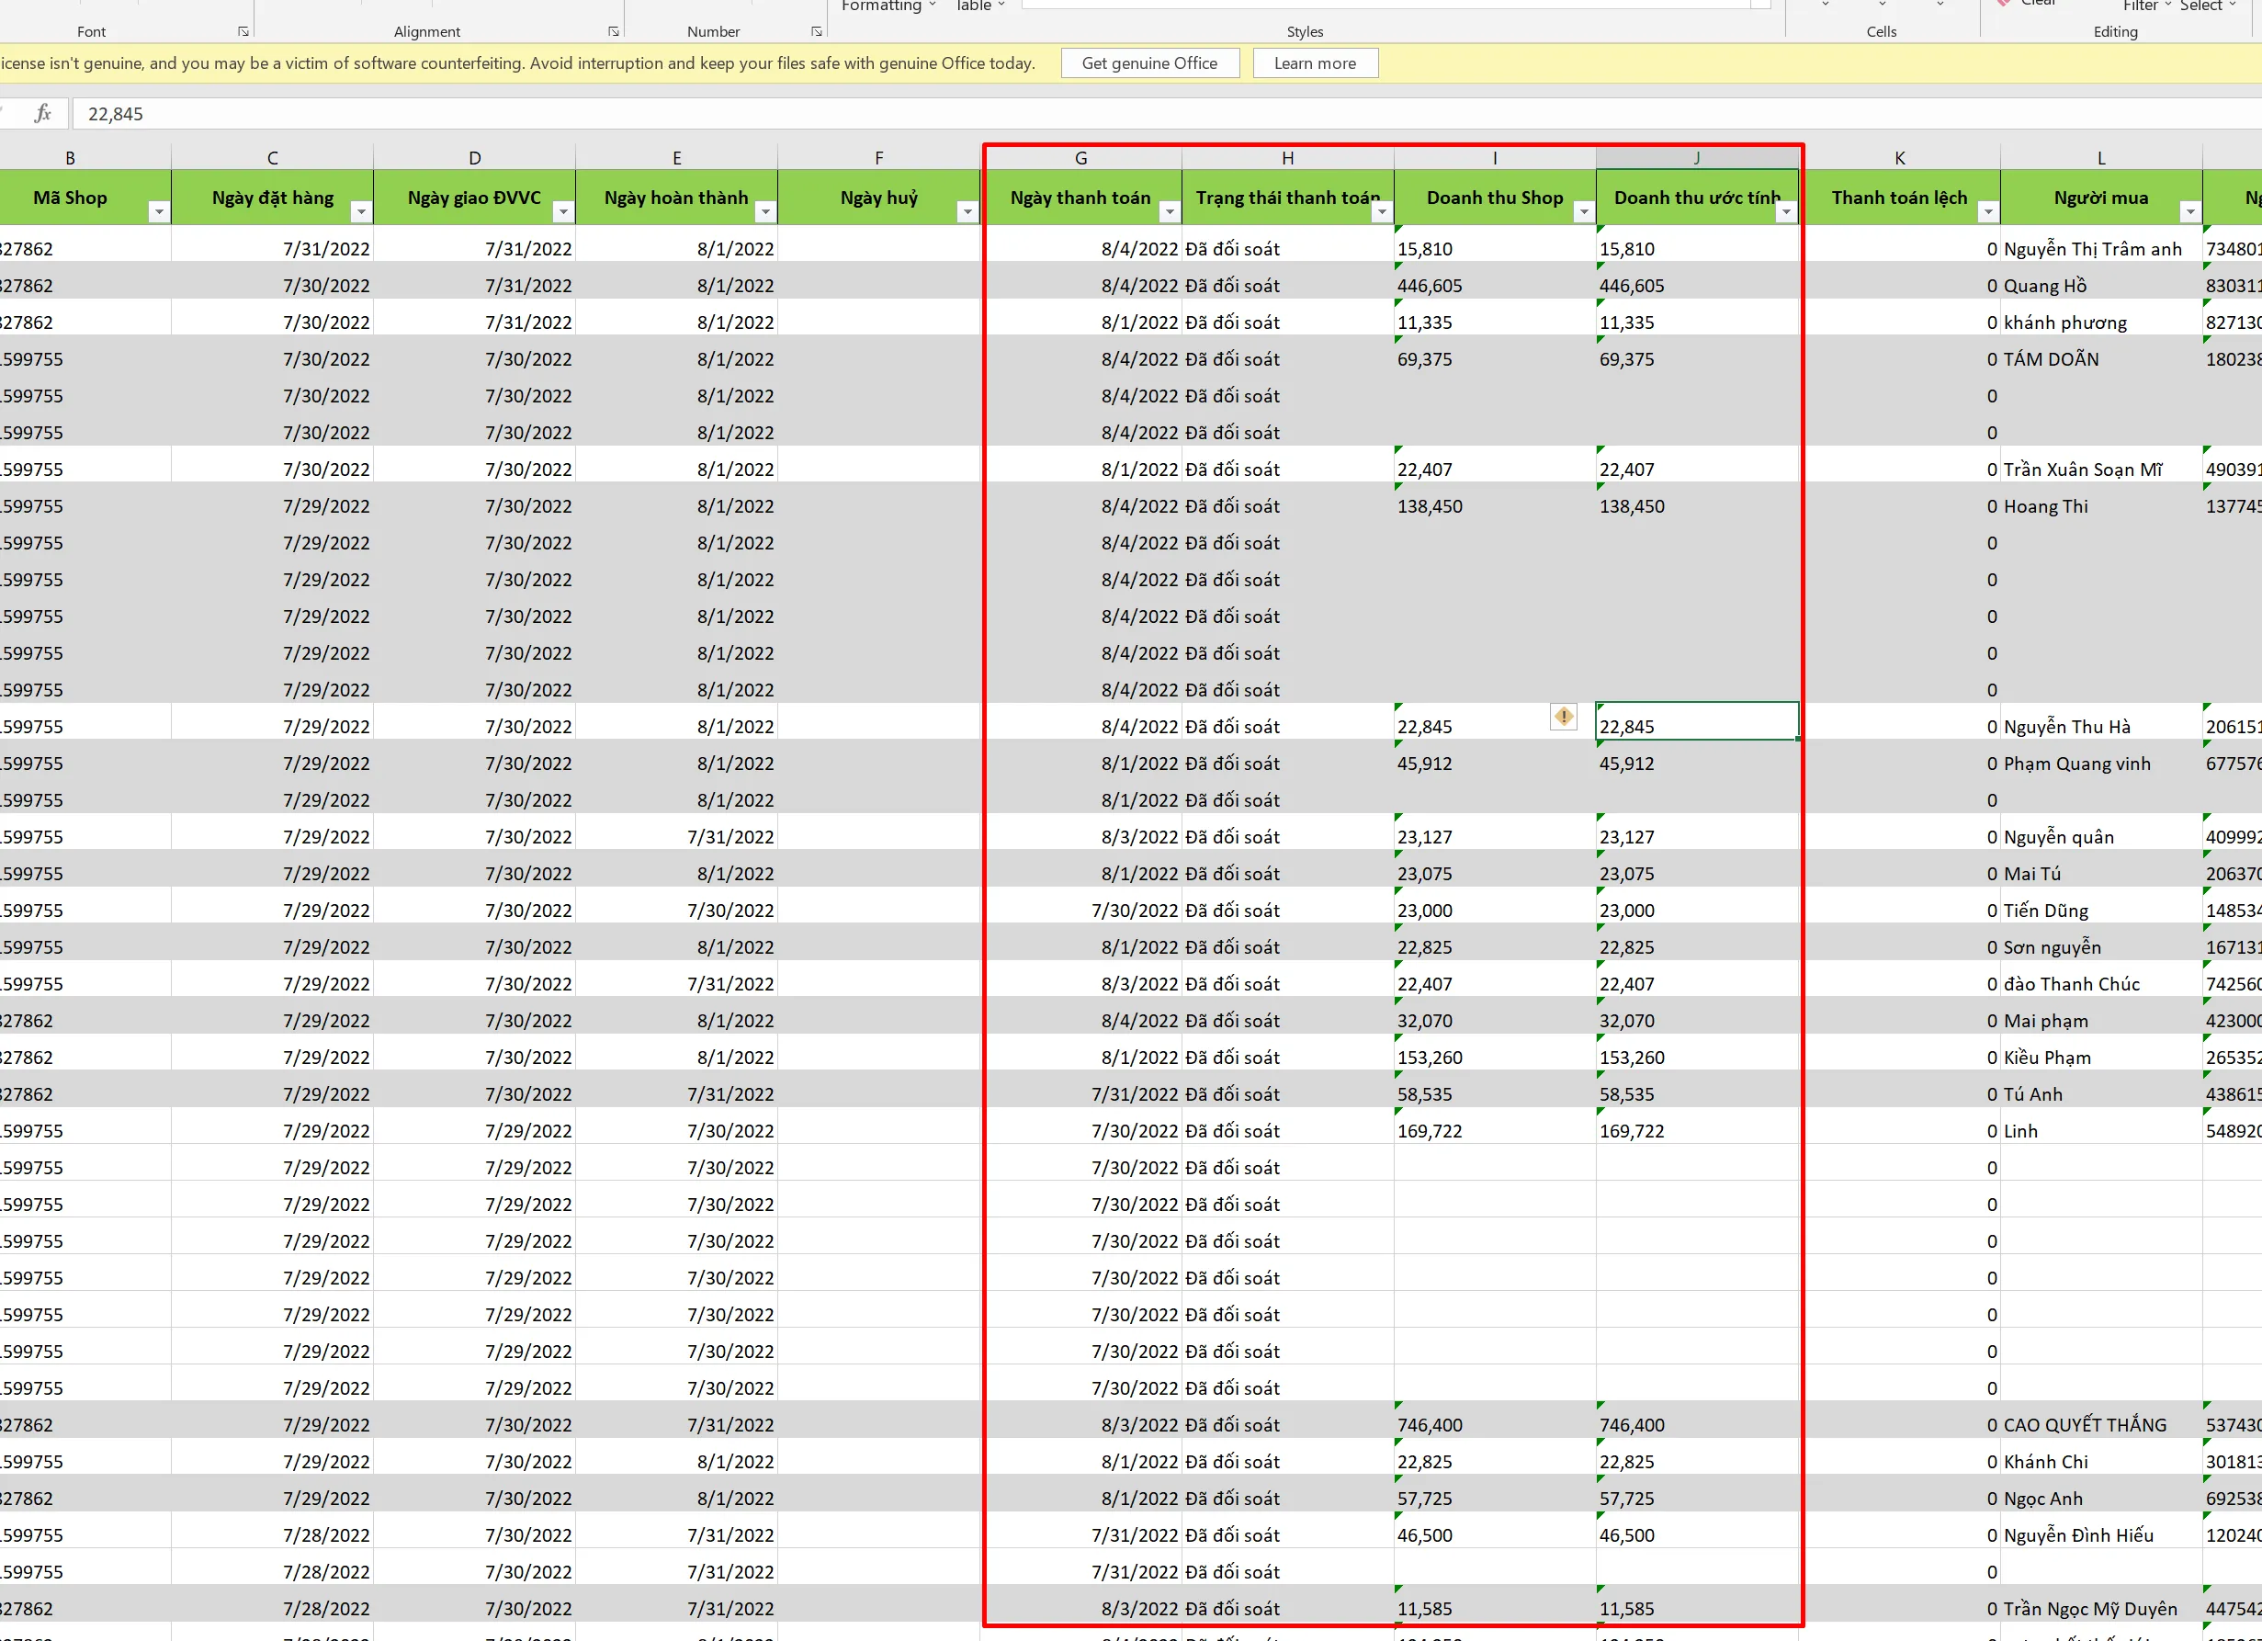Click the Learn more button
2262x1641 pixels.
coord(1316,62)
